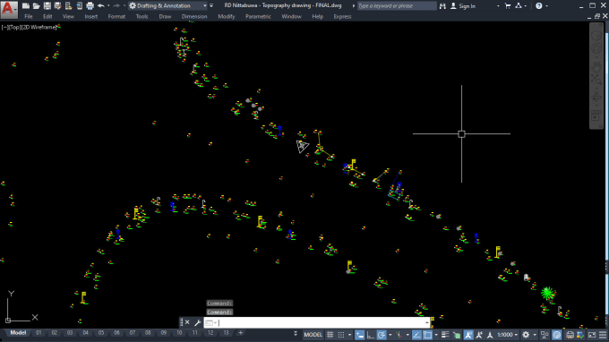The image size is (609, 342).
Task: Open the Insert menu
Action: tap(91, 17)
